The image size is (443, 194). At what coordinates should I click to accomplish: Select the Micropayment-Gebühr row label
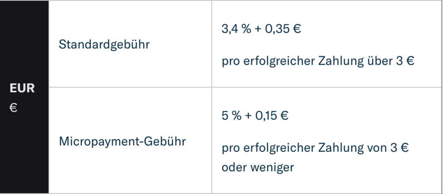[x=122, y=141]
